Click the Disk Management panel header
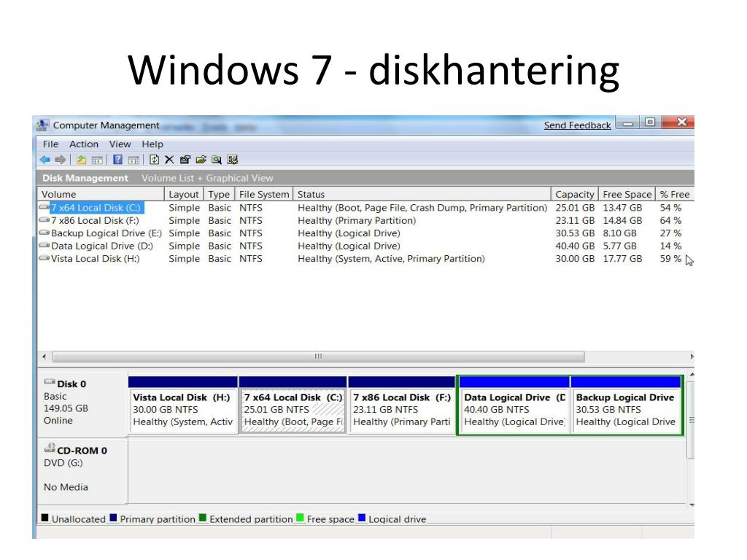 point(365,178)
